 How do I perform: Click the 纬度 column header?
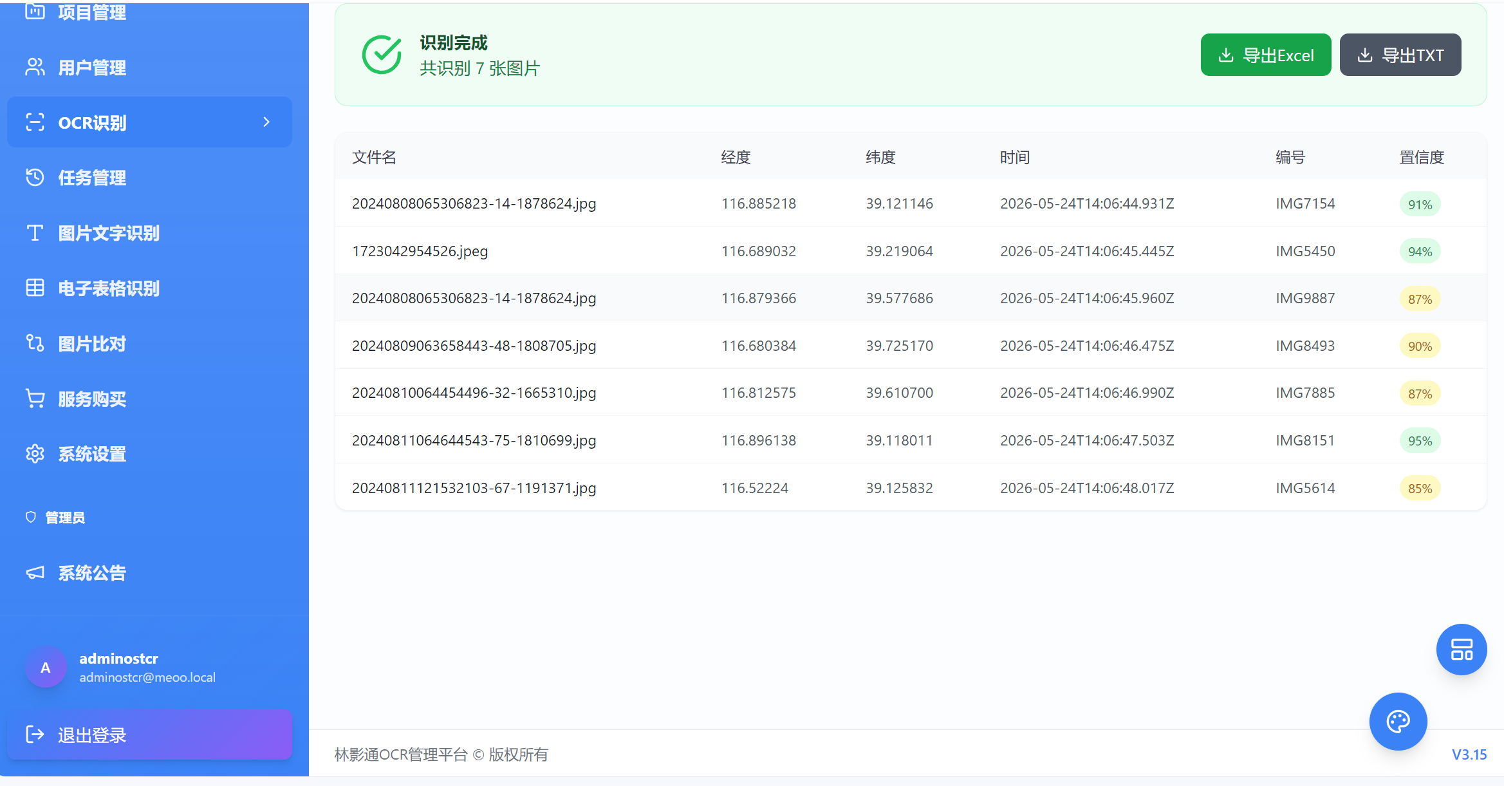tap(880, 157)
